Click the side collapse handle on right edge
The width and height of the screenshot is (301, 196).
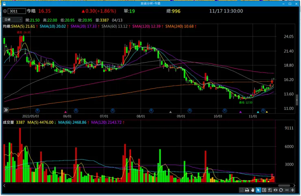click(x=297, y=100)
